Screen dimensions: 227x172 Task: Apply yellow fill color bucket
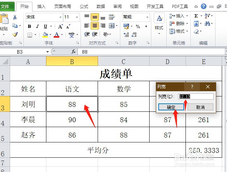click(x=45, y=35)
